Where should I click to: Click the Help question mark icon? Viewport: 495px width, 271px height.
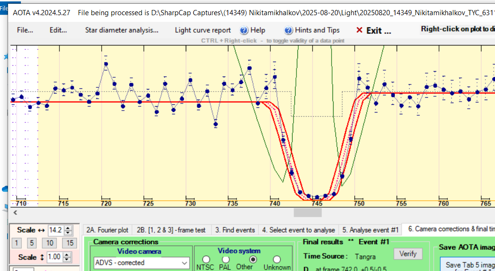[x=244, y=30]
